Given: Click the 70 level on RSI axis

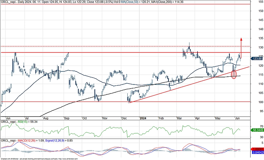Looking at the screenshot, I should (262, 126).
